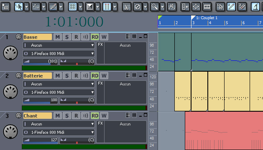Arm the Basse track for recording
Viewport: 263px width, 150px height.
pos(76,37)
